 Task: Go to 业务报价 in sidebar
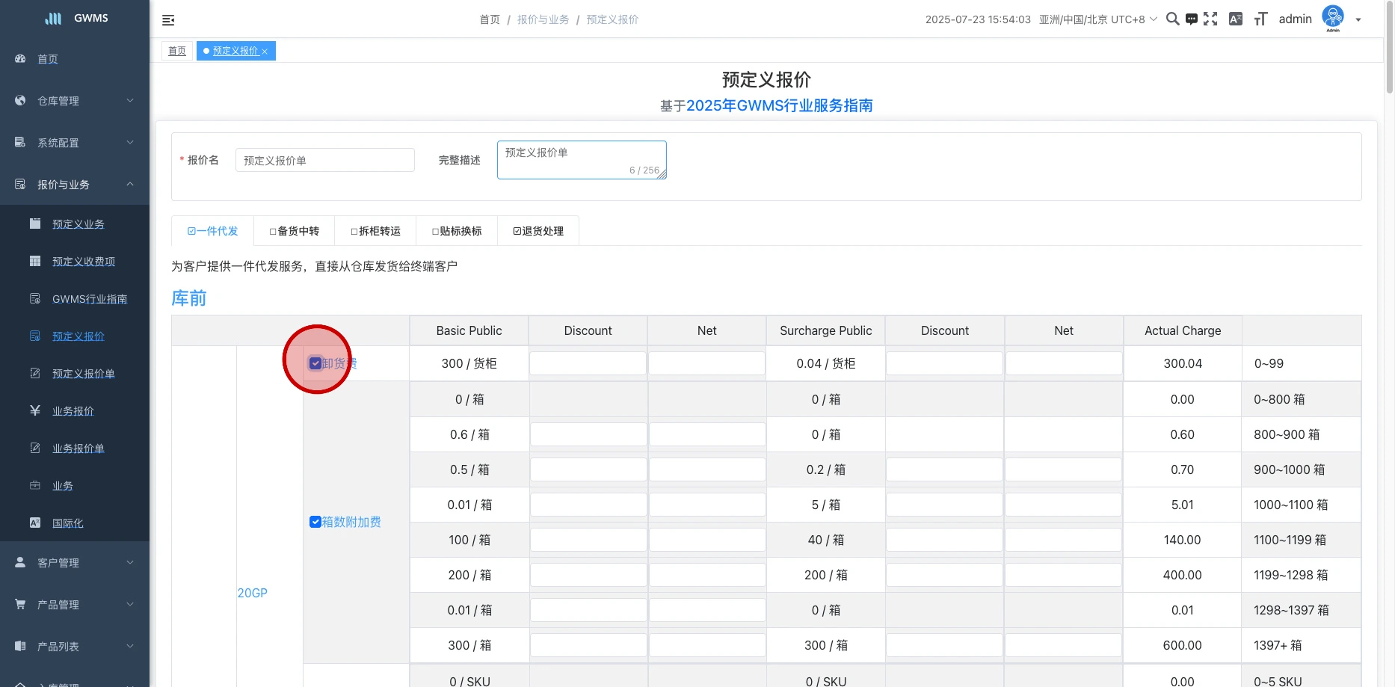73,411
